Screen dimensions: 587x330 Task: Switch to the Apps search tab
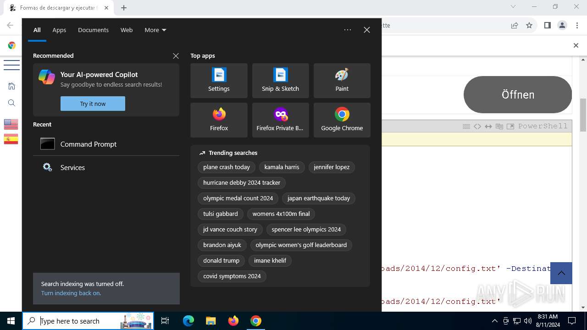point(59,30)
